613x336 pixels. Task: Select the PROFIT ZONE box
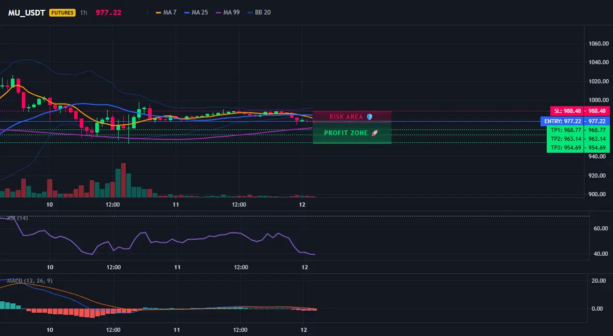[352, 133]
